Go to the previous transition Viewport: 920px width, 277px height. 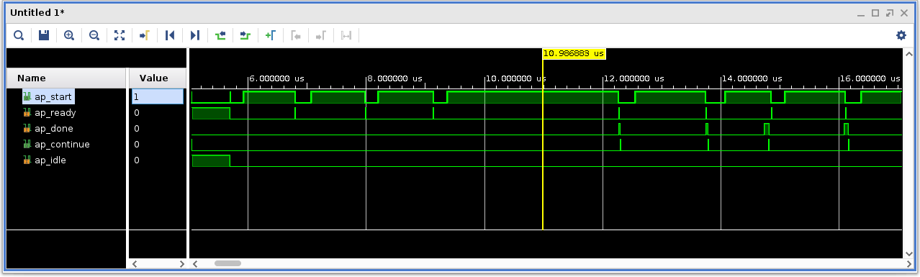pyautogui.click(x=220, y=35)
